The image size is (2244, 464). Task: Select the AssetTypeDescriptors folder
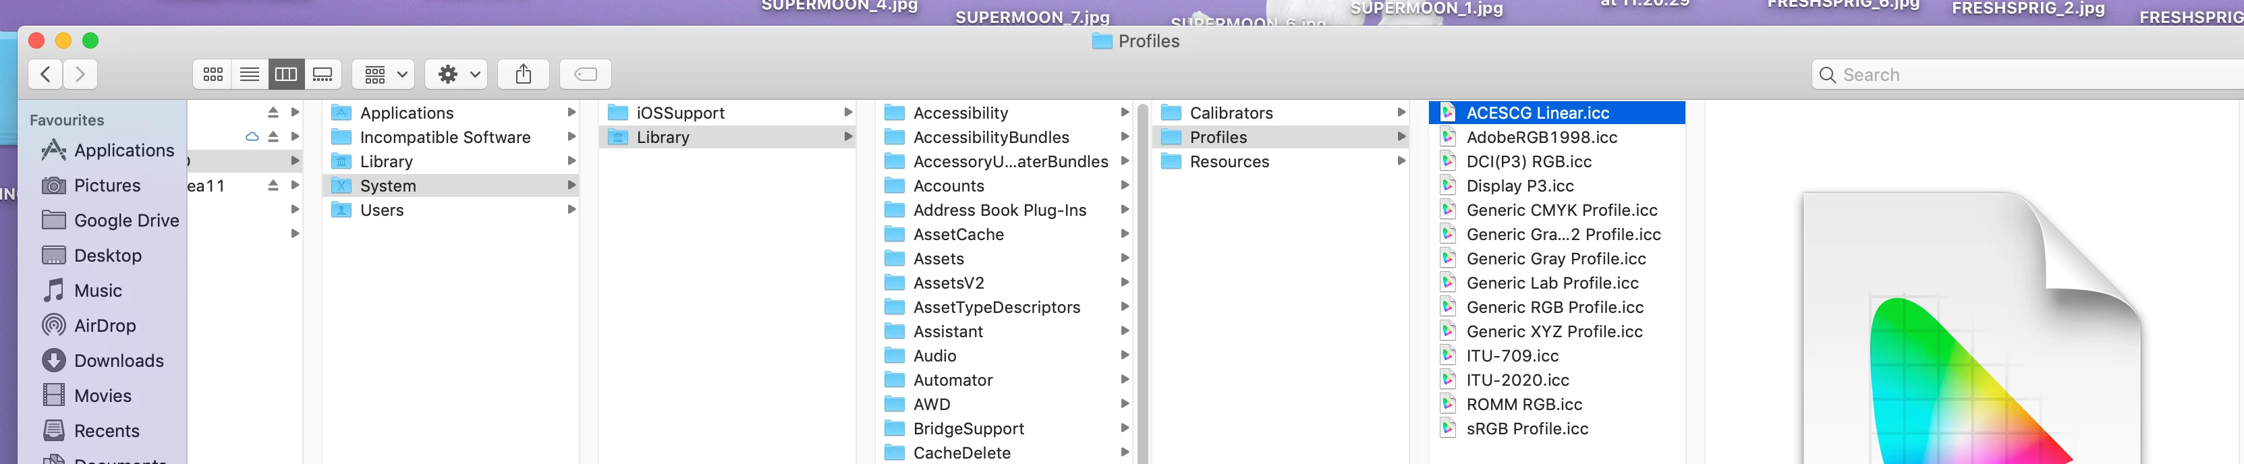(1005, 308)
